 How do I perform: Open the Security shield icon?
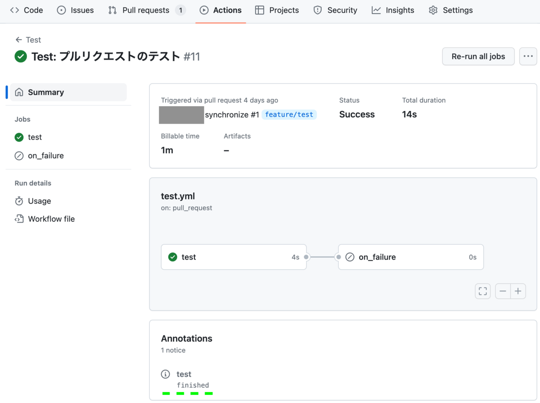[x=318, y=10]
